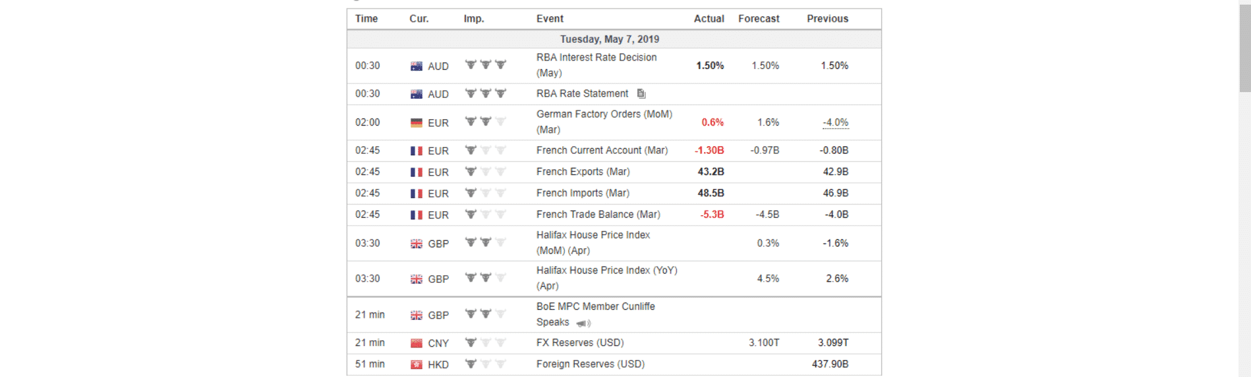Click the Hong Kong flag next to HKD
The width and height of the screenshot is (1251, 377).
417,364
